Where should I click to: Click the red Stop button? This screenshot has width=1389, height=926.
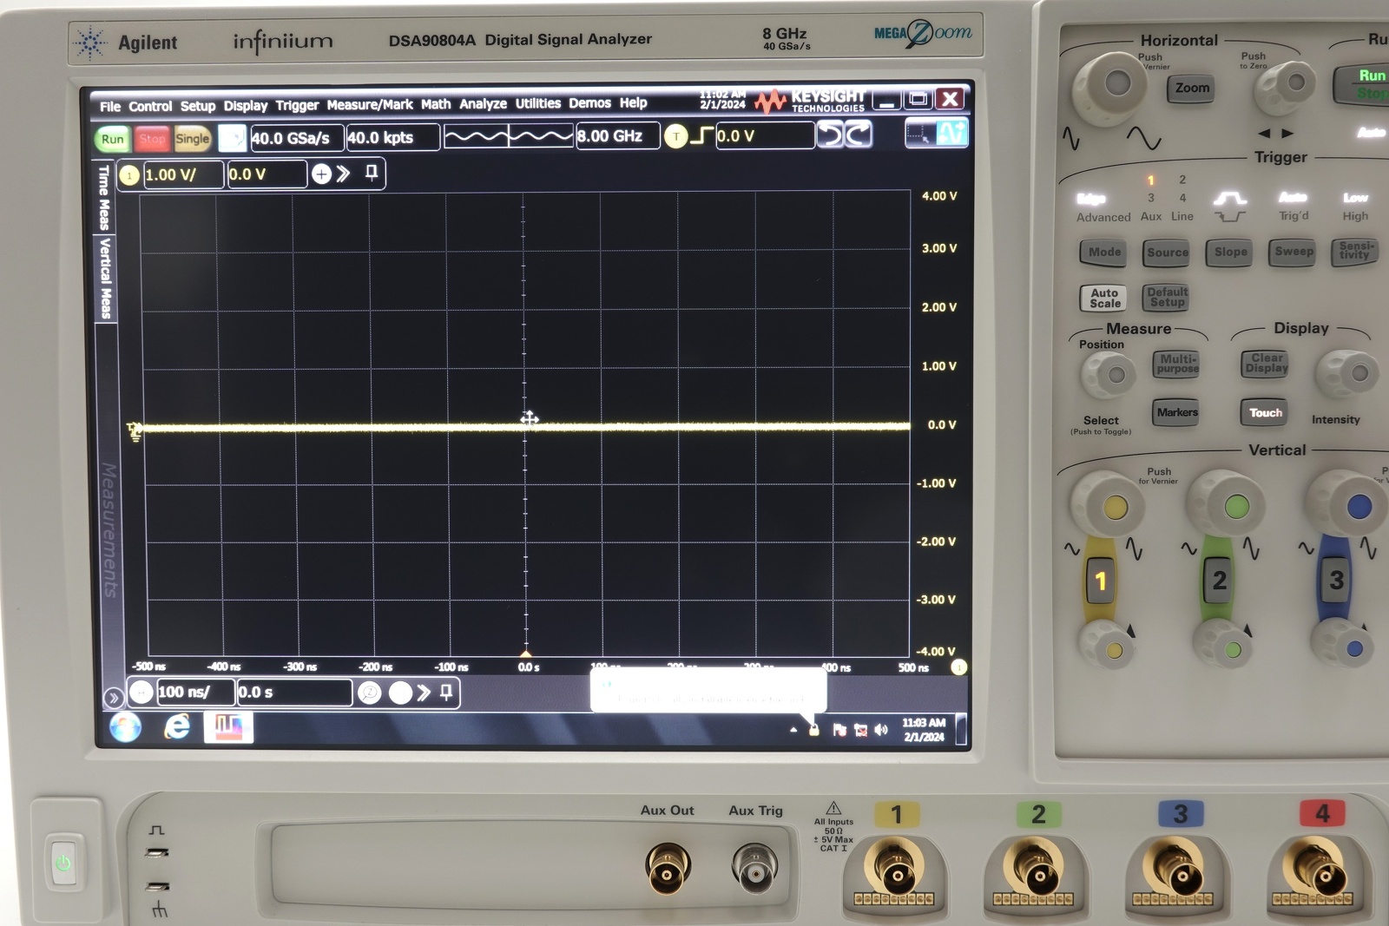[152, 139]
